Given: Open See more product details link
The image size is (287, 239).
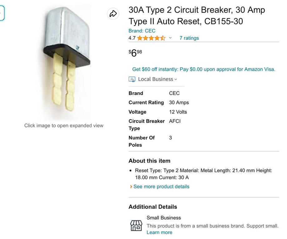Looking at the screenshot, I should (161, 187).
